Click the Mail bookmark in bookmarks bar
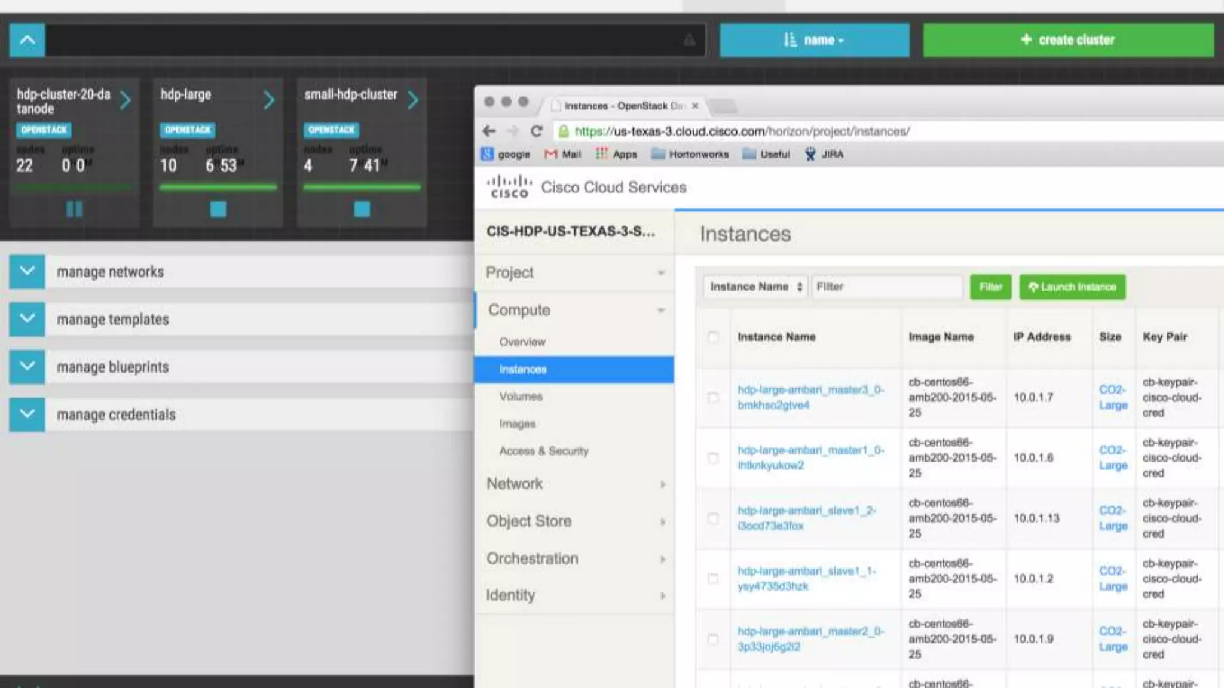This screenshot has width=1224, height=688. pos(563,154)
